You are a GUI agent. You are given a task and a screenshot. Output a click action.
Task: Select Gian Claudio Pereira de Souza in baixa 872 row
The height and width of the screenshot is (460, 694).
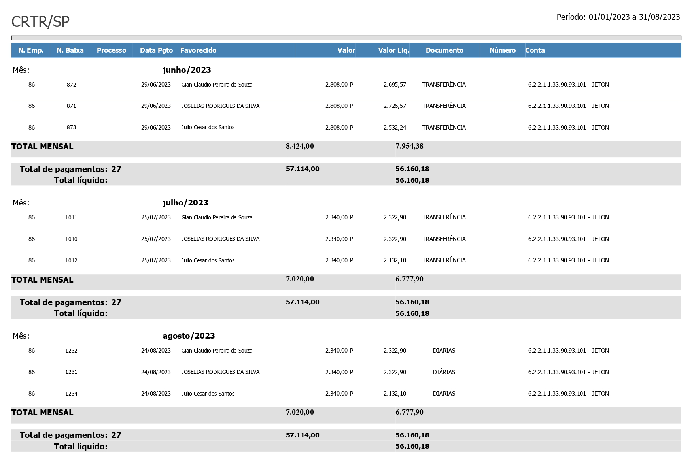[x=217, y=85]
